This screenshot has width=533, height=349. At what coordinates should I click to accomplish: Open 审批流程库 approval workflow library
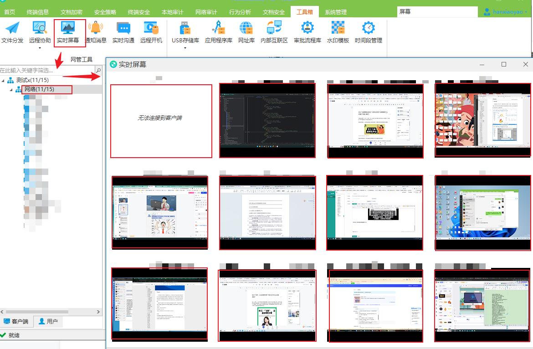[307, 32]
